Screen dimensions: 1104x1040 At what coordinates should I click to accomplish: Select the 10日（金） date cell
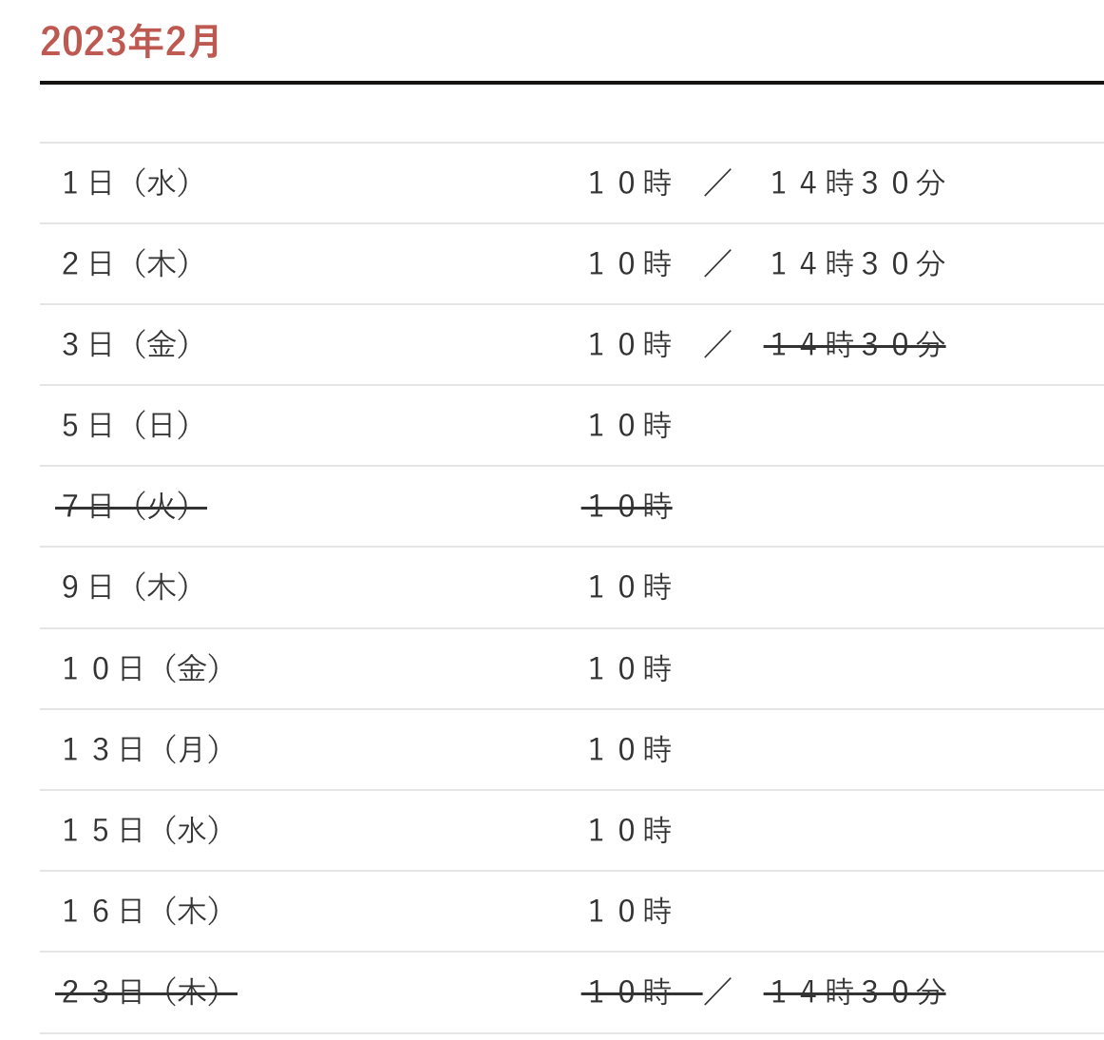[x=143, y=669]
